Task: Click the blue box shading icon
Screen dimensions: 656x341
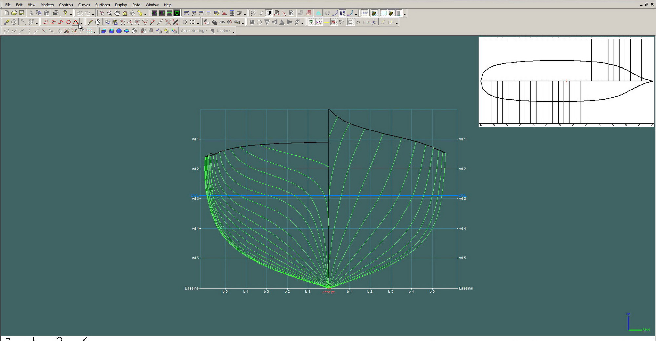Action: pyautogui.click(x=104, y=31)
